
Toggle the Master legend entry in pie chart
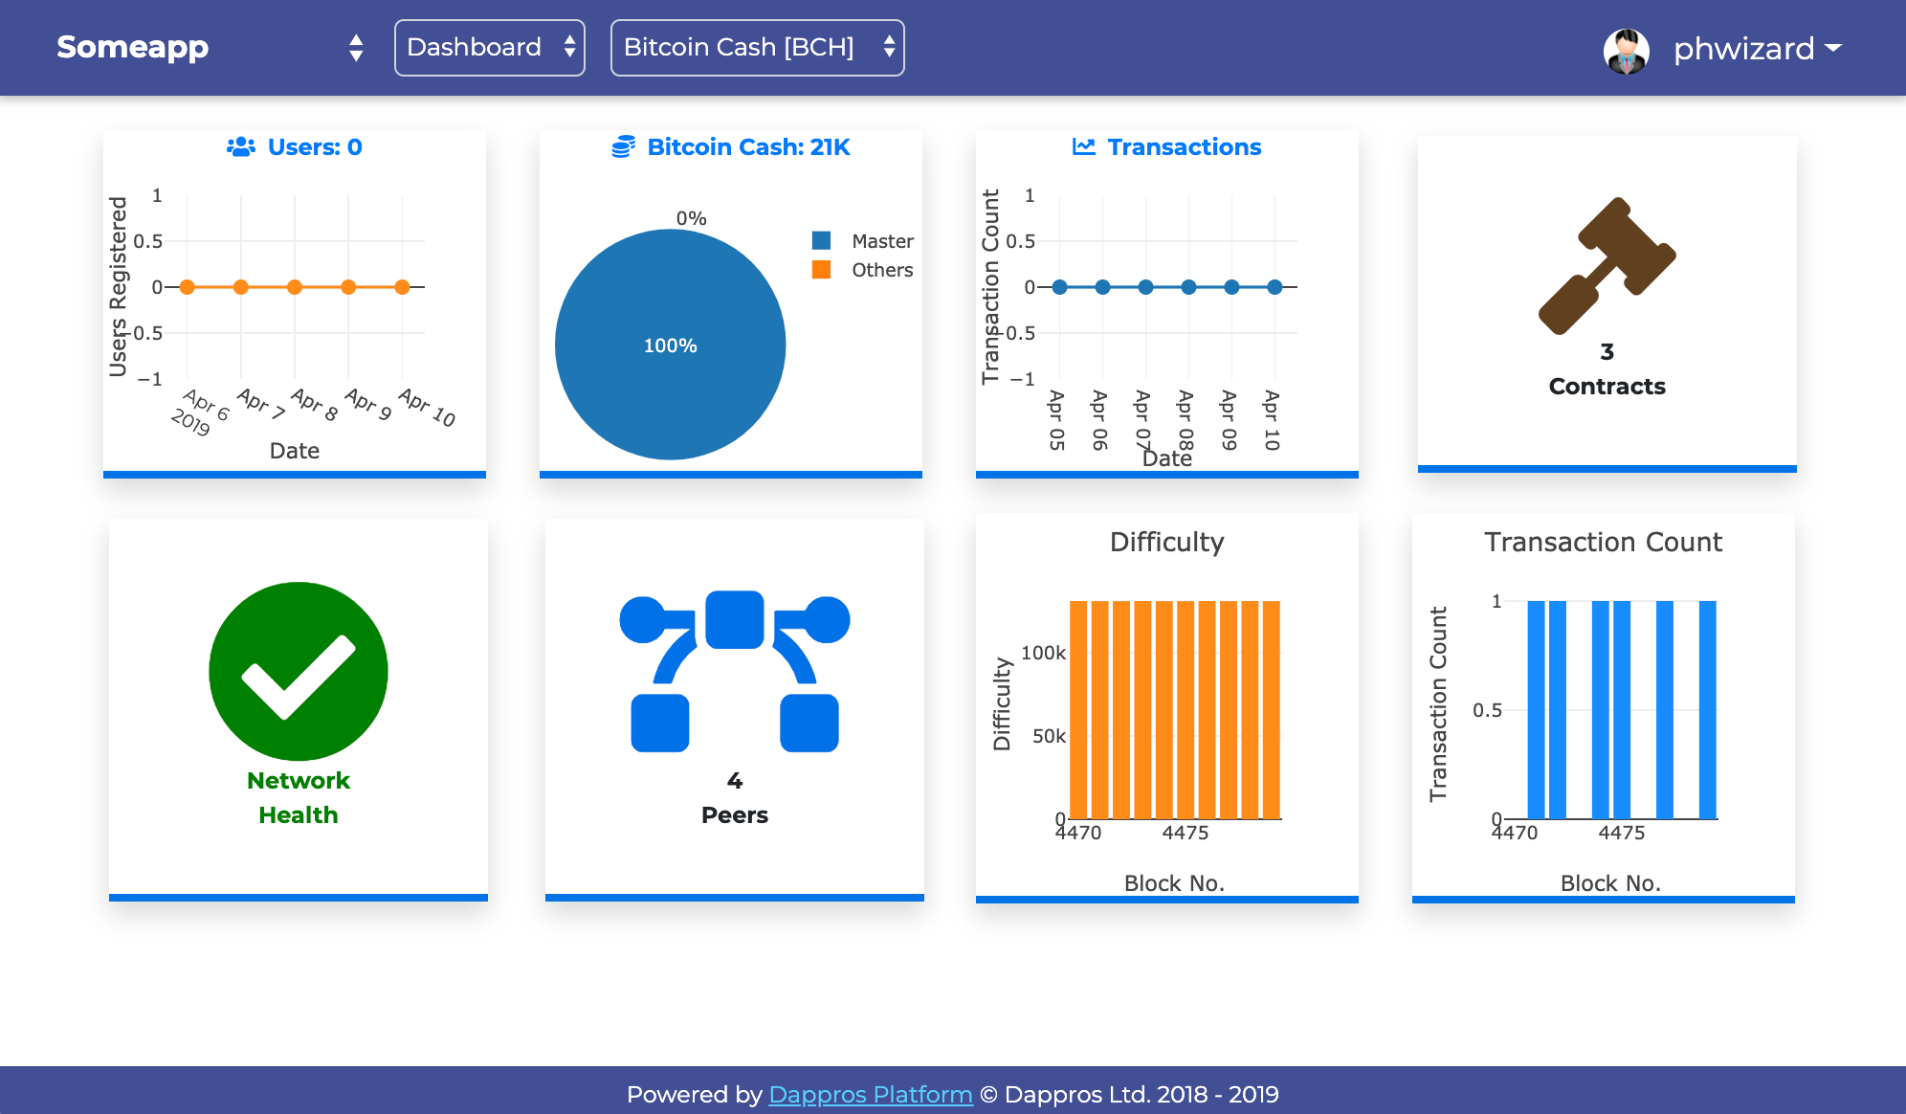863,241
